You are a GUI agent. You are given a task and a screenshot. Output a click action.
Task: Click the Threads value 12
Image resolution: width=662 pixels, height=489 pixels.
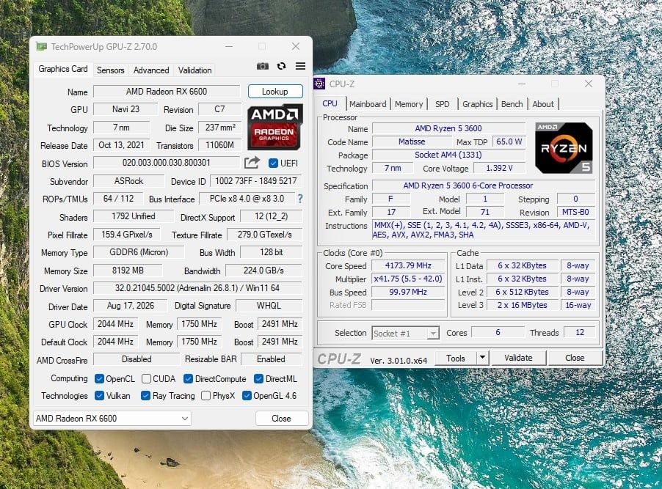(x=580, y=332)
